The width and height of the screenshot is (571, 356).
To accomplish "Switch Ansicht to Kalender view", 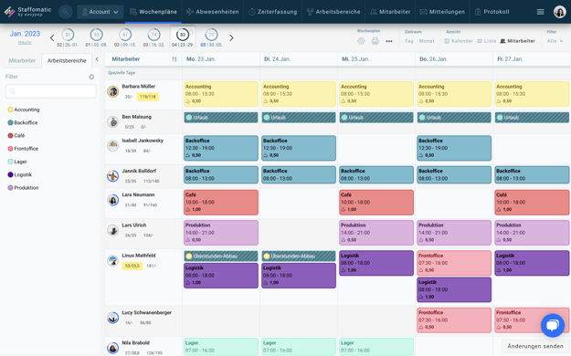I will click(x=459, y=41).
